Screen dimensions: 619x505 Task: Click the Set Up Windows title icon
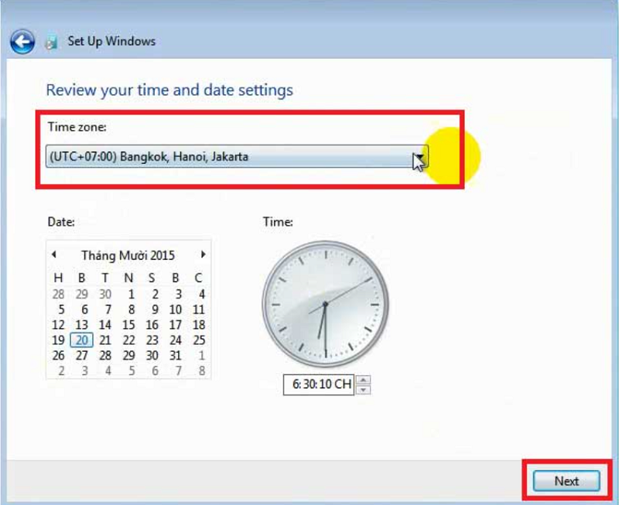click(51, 42)
